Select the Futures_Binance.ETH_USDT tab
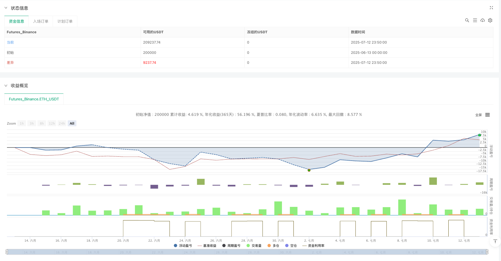Image resolution: width=501 pixels, height=261 pixels. (34, 99)
